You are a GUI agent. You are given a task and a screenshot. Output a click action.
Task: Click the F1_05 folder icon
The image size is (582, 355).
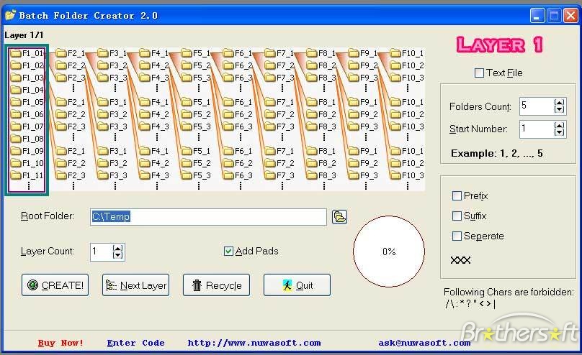coord(16,102)
